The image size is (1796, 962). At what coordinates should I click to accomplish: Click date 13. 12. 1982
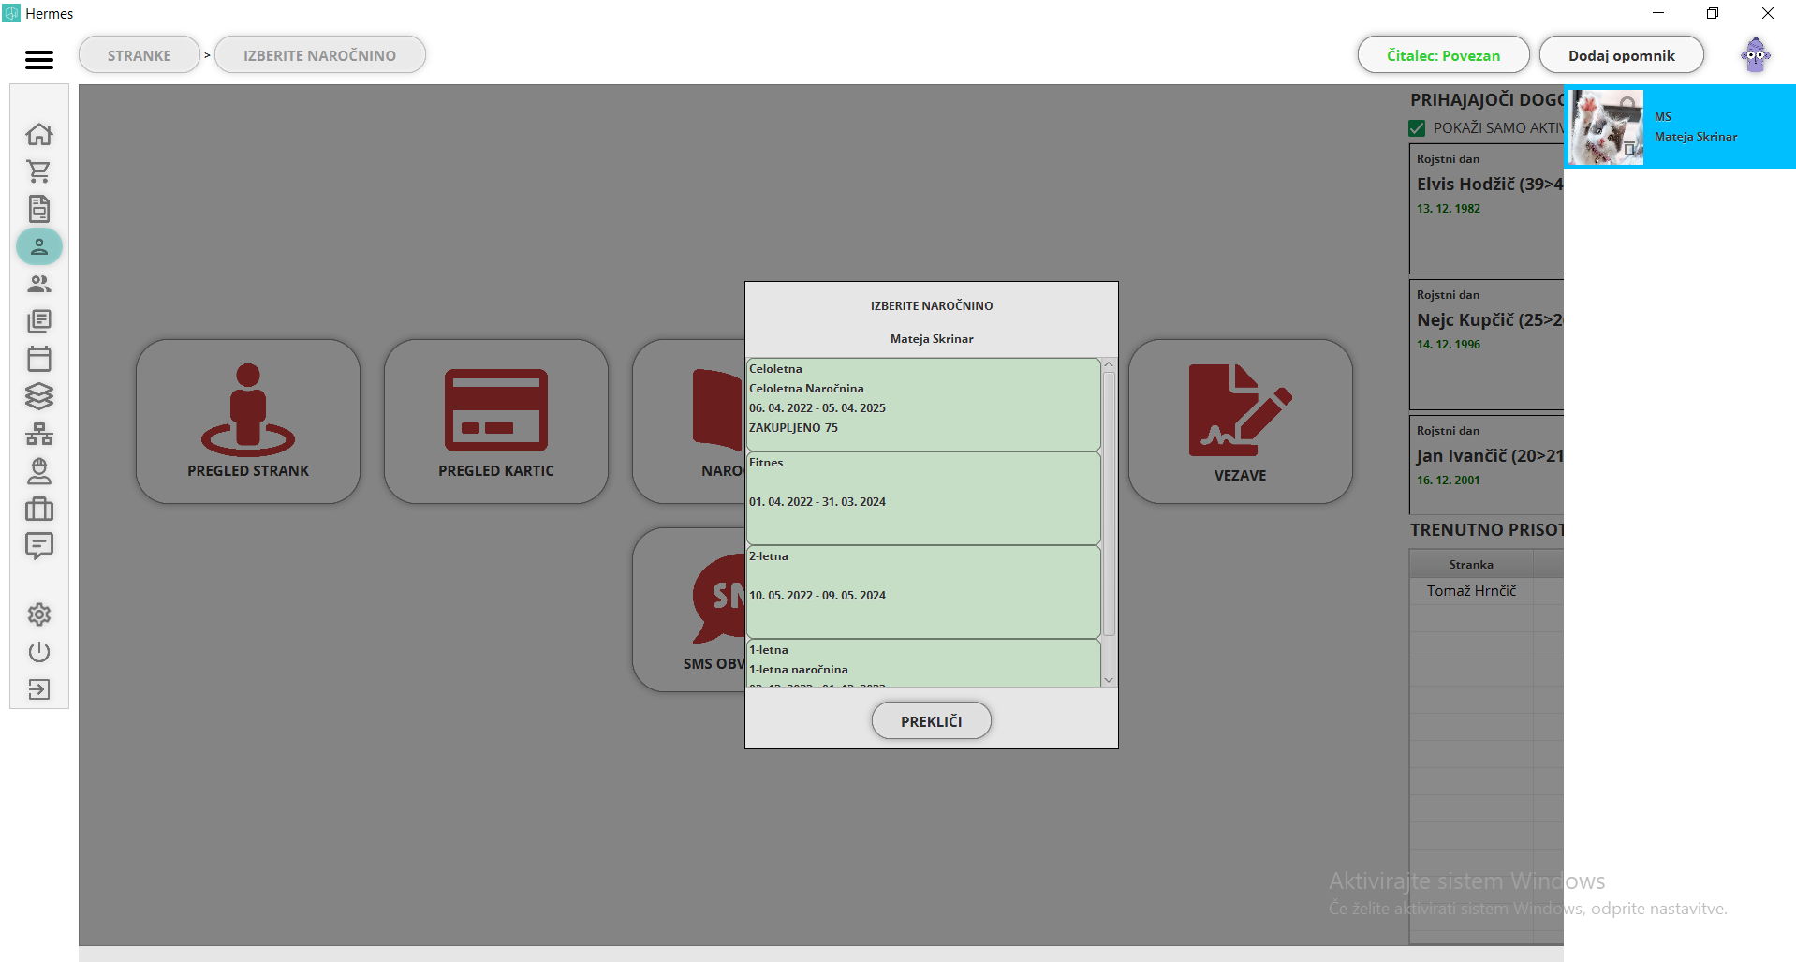tap(1449, 209)
